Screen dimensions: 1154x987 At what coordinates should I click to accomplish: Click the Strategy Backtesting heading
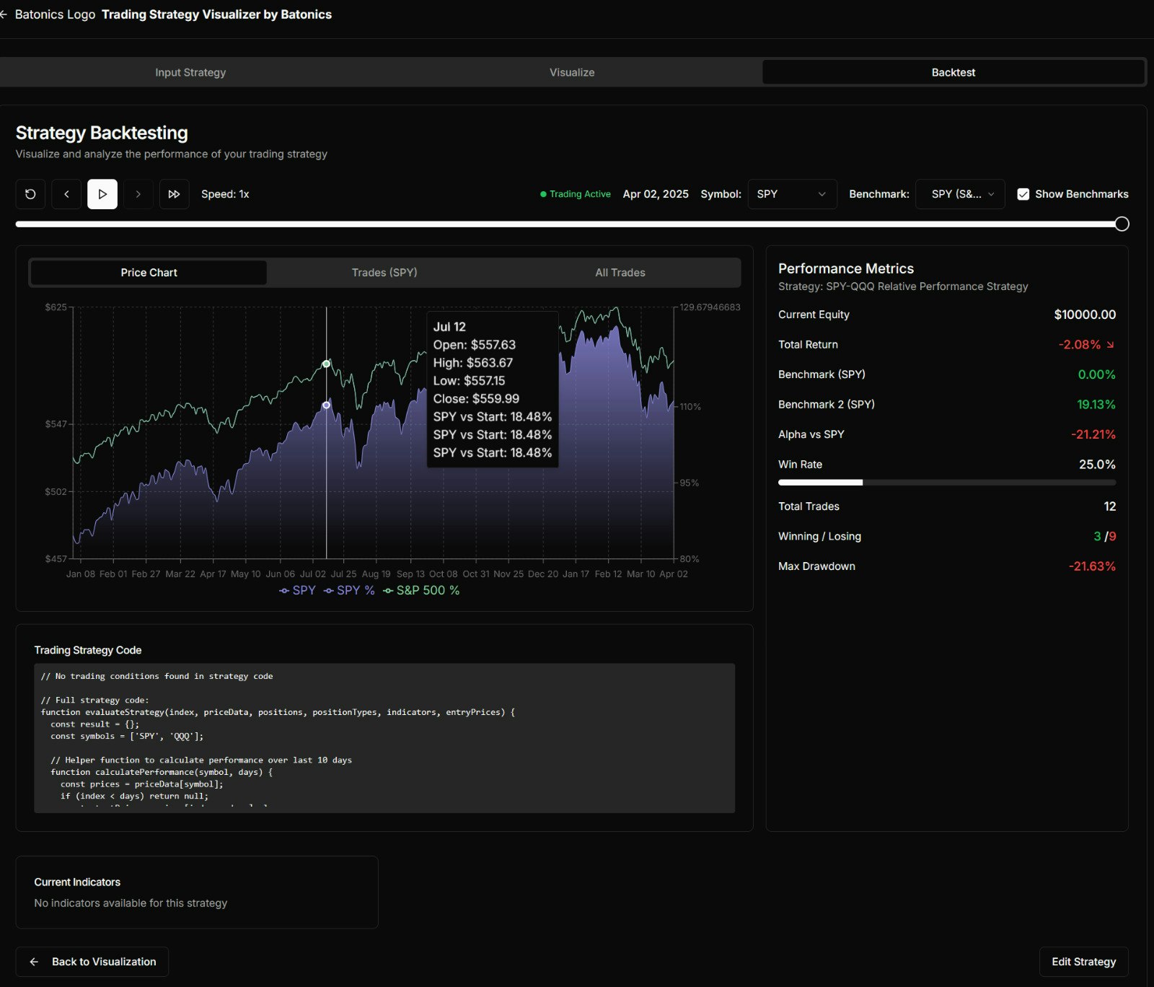click(x=102, y=133)
